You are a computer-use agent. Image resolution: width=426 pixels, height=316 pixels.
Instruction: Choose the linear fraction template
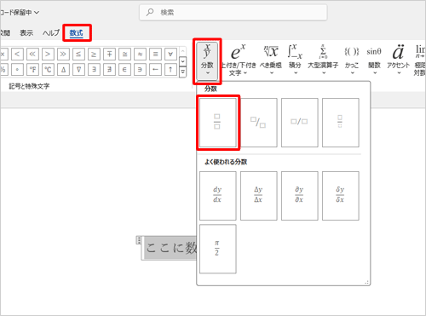click(300, 123)
